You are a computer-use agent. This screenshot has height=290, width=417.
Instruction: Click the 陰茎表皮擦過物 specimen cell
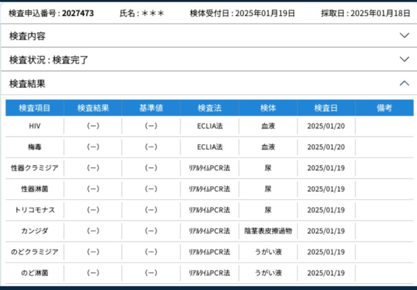[x=268, y=231]
